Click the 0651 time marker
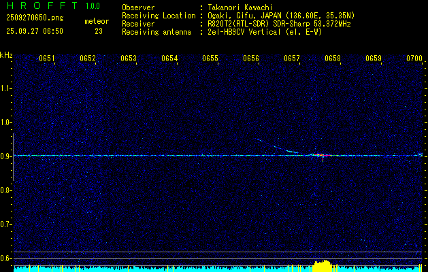Image resolution: width=428 pixels, height=272 pixels. coord(47,58)
